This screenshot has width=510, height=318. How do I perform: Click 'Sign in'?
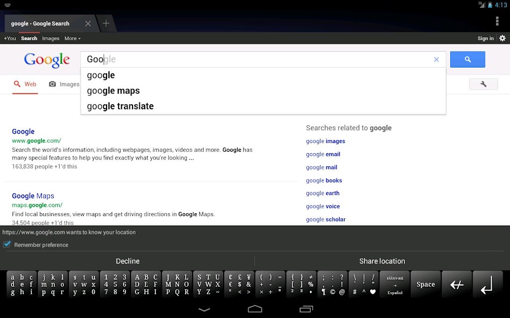click(486, 38)
